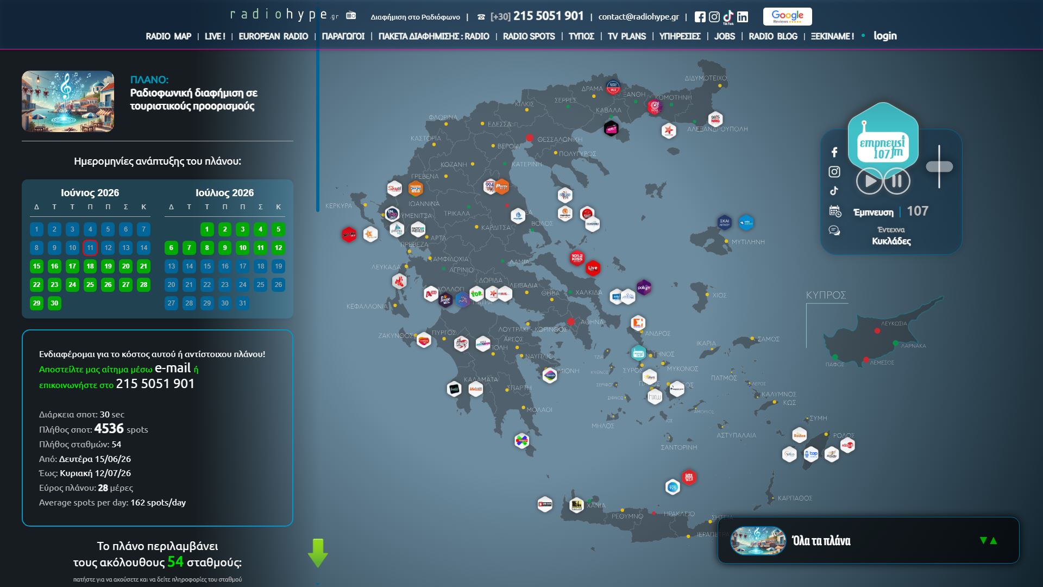Open the LIVE! menu item
The image size is (1043, 587).
(x=215, y=36)
